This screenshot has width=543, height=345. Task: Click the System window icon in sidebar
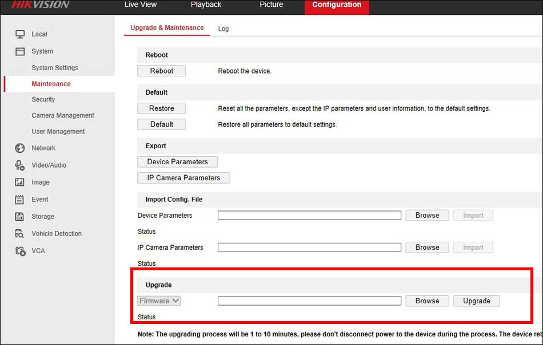click(x=20, y=51)
